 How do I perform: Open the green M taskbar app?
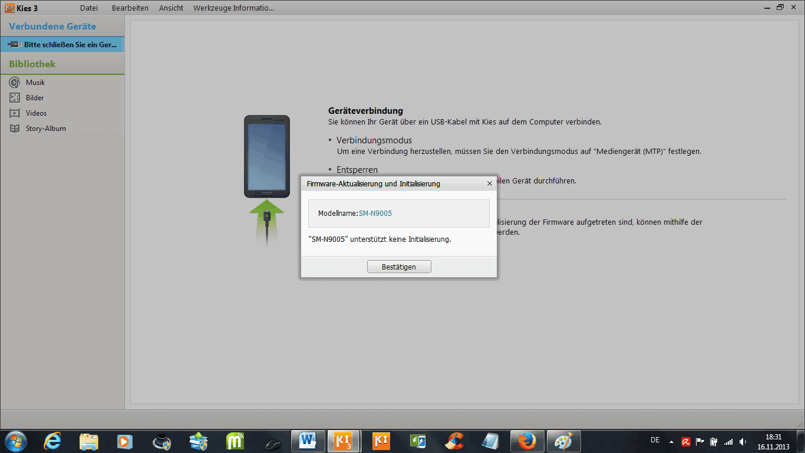click(235, 441)
